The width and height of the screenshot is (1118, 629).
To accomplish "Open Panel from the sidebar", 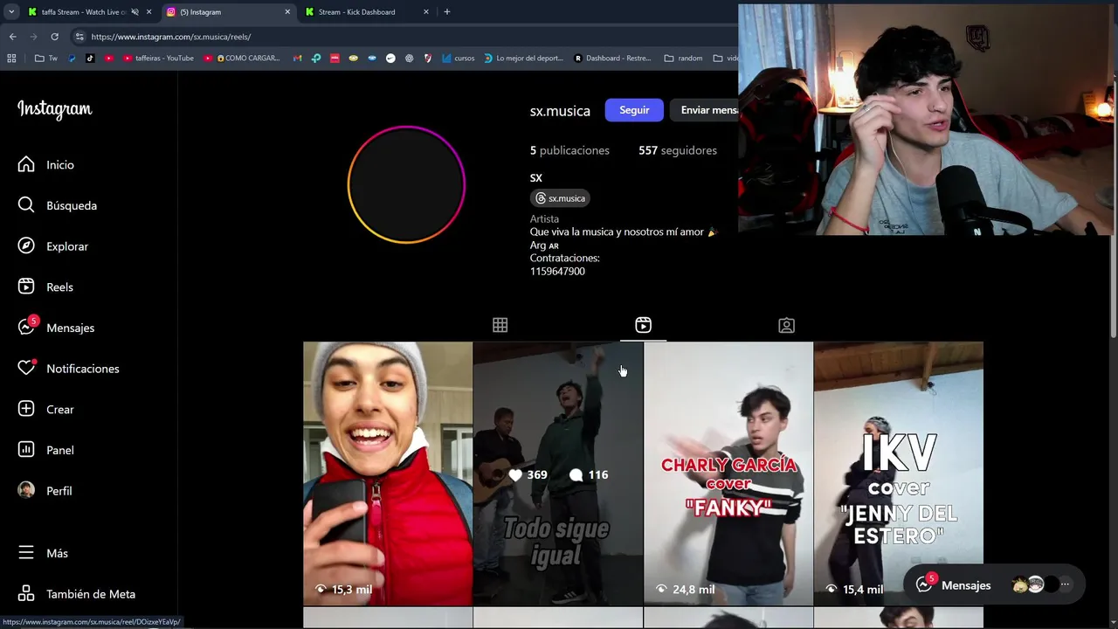I will point(46,450).
